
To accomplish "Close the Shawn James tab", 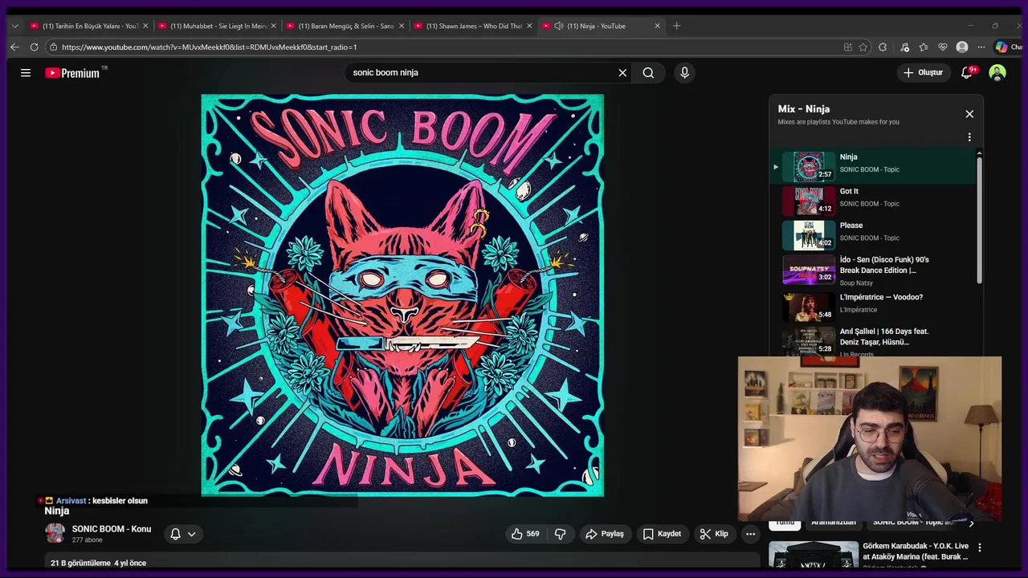I will [x=529, y=26].
